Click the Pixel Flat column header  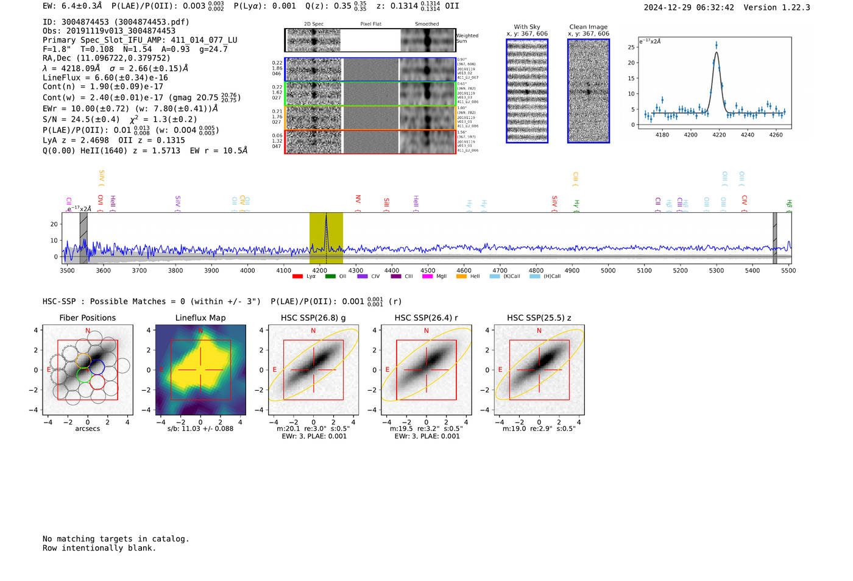click(371, 24)
